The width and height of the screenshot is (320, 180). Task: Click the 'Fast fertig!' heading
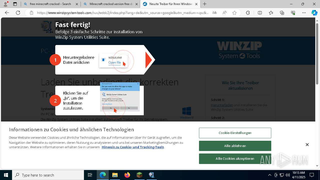pos(73,24)
